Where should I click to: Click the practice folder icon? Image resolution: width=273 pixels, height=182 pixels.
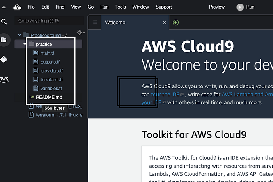pos(31,44)
